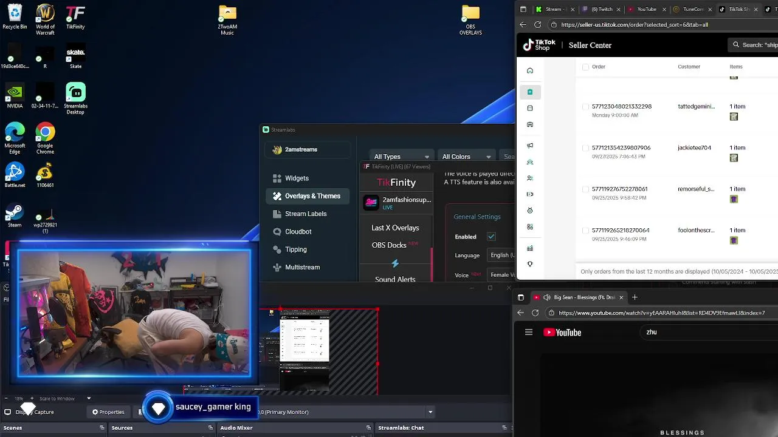Open the All Types dropdown in Streamlabs
The height and width of the screenshot is (437, 778).
point(401,157)
